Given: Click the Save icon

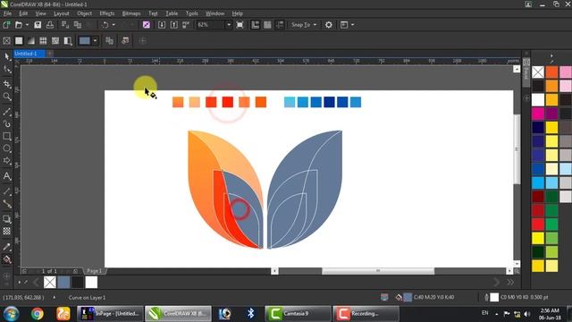Looking at the screenshot, I should coord(38,25).
